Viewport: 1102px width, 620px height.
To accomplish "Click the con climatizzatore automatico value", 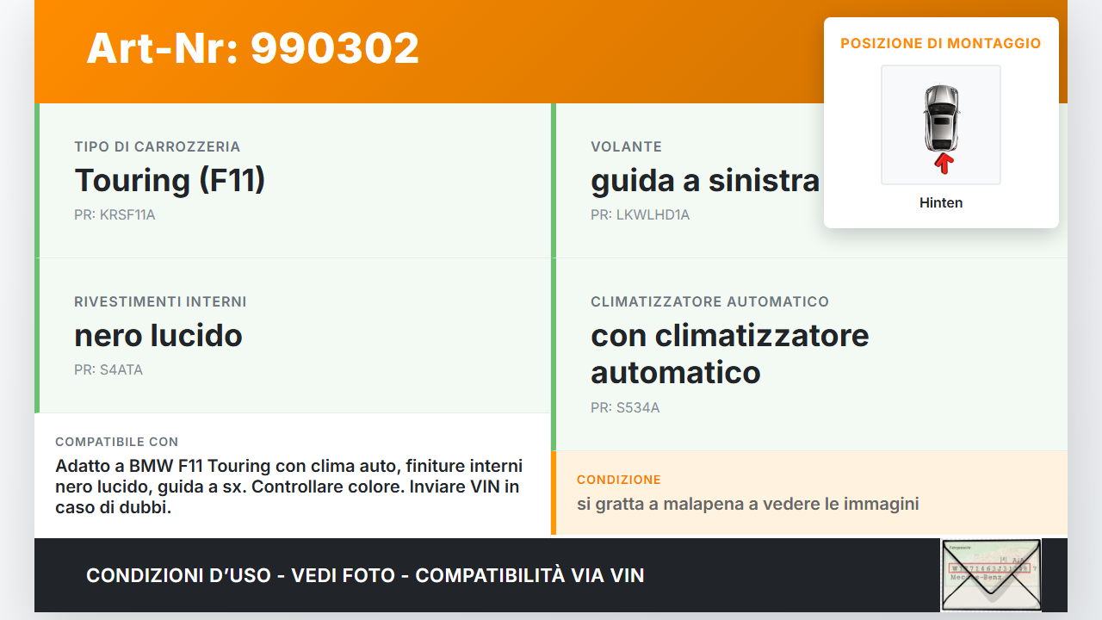I will point(730,353).
